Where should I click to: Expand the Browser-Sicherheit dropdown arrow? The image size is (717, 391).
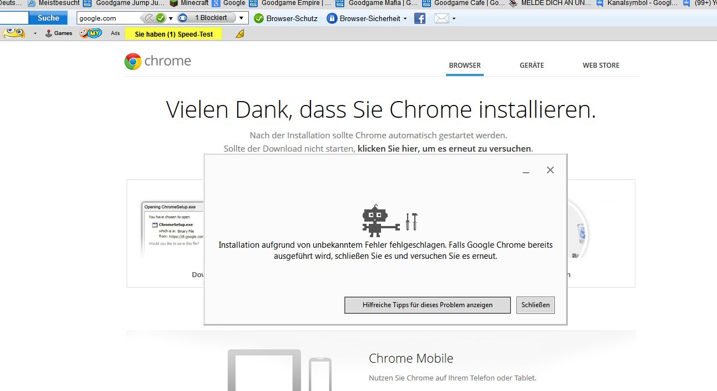pos(405,18)
